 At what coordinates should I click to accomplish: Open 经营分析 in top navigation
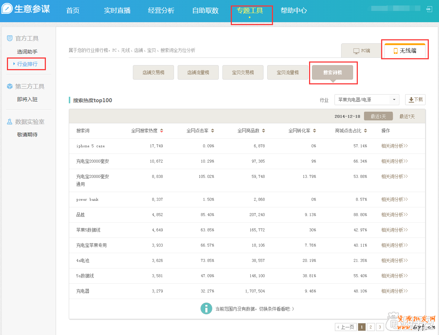click(x=161, y=11)
